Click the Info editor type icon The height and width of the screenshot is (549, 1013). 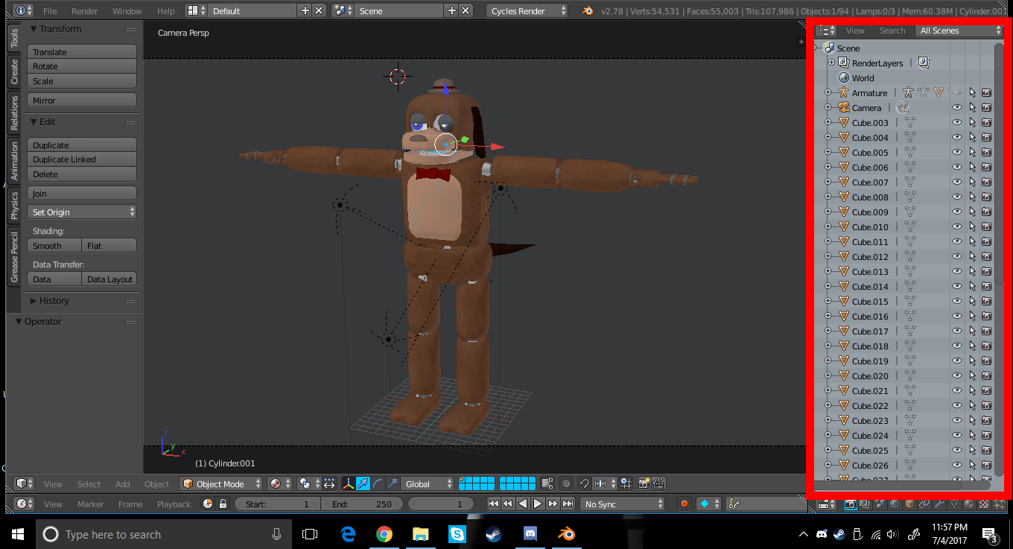[x=23, y=10]
